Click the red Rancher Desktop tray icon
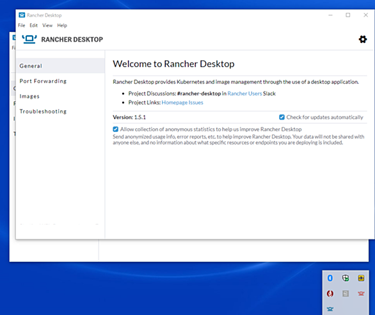This screenshot has height=315, width=375. click(x=361, y=293)
